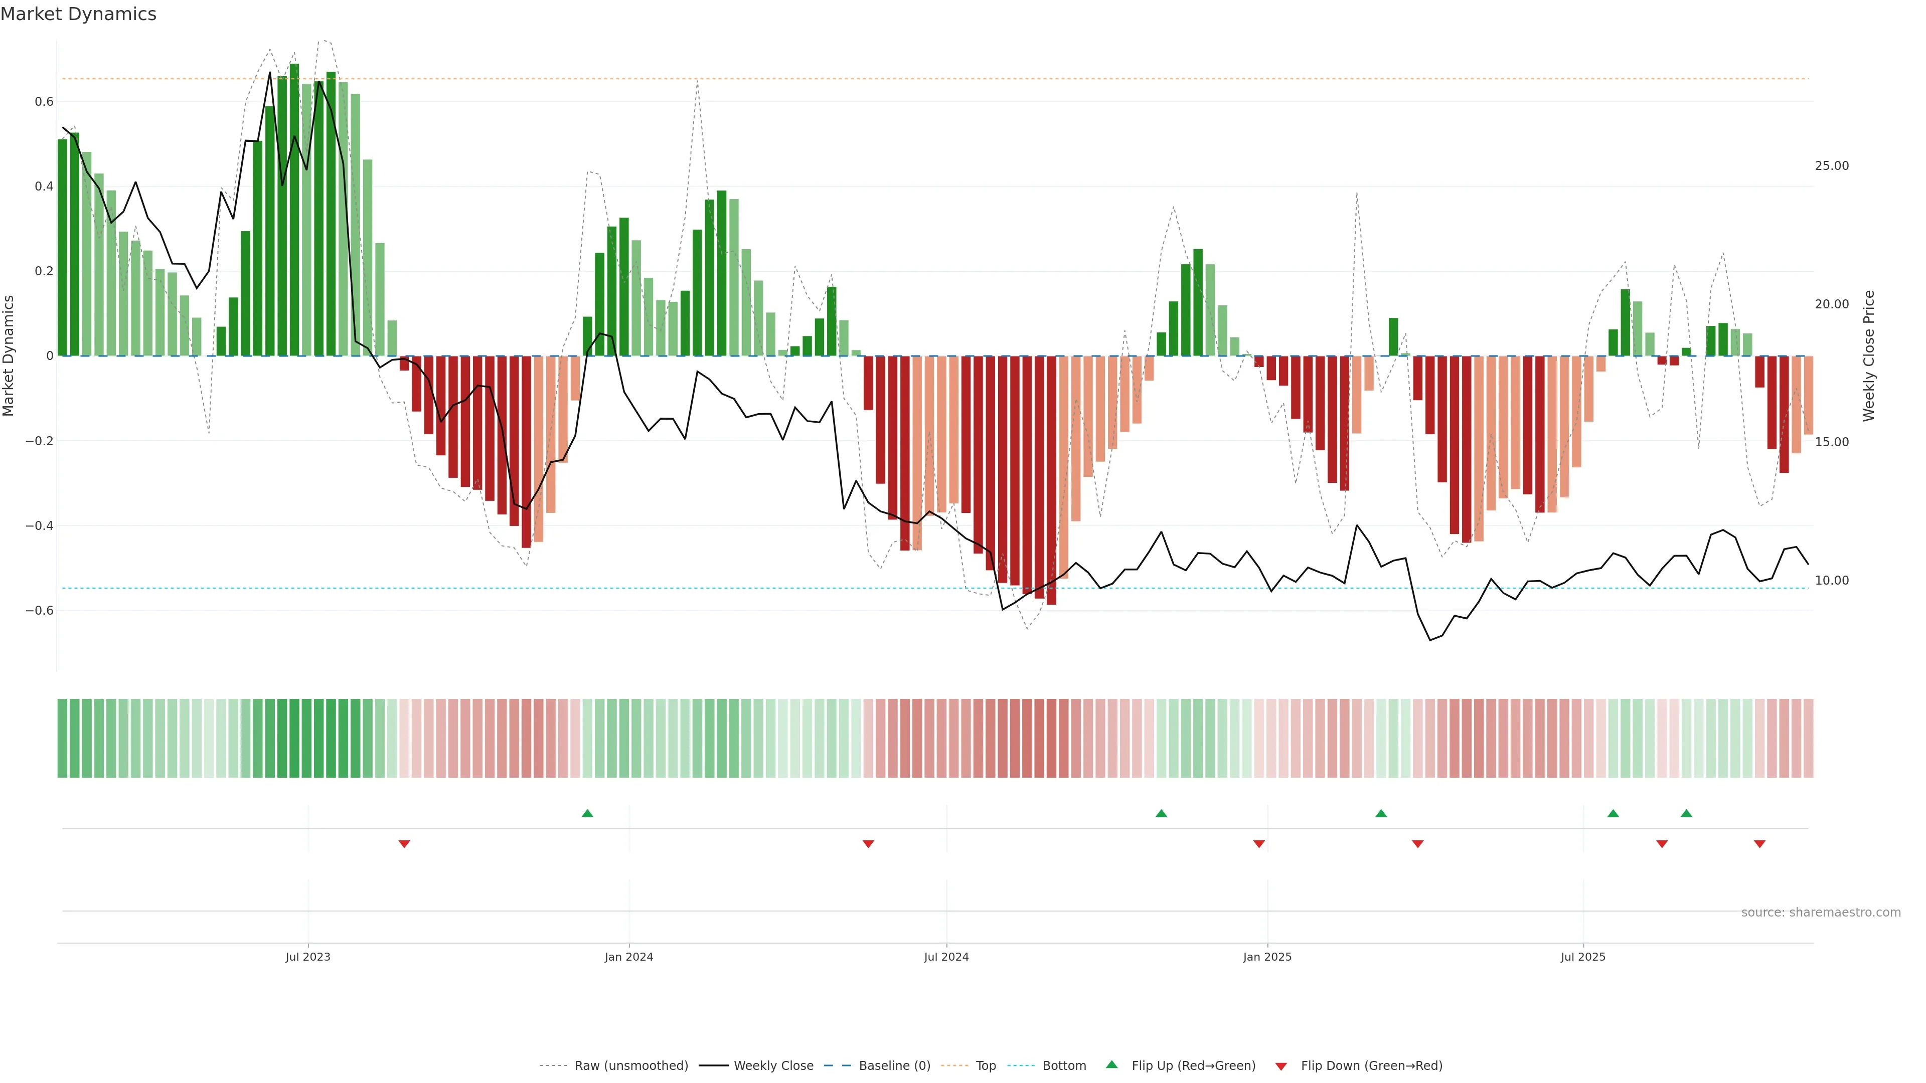Viewport: 1926px width, 1083px height.
Task: Click the Jul 2024 x-axis label
Action: [x=946, y=957]
